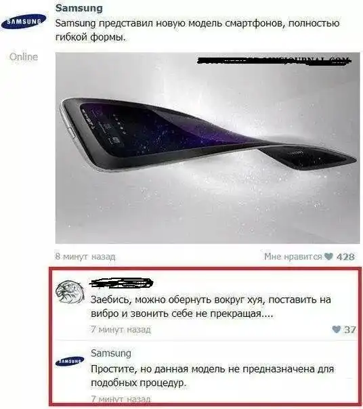Like the first comment via heart with 37

click(337, 330)
